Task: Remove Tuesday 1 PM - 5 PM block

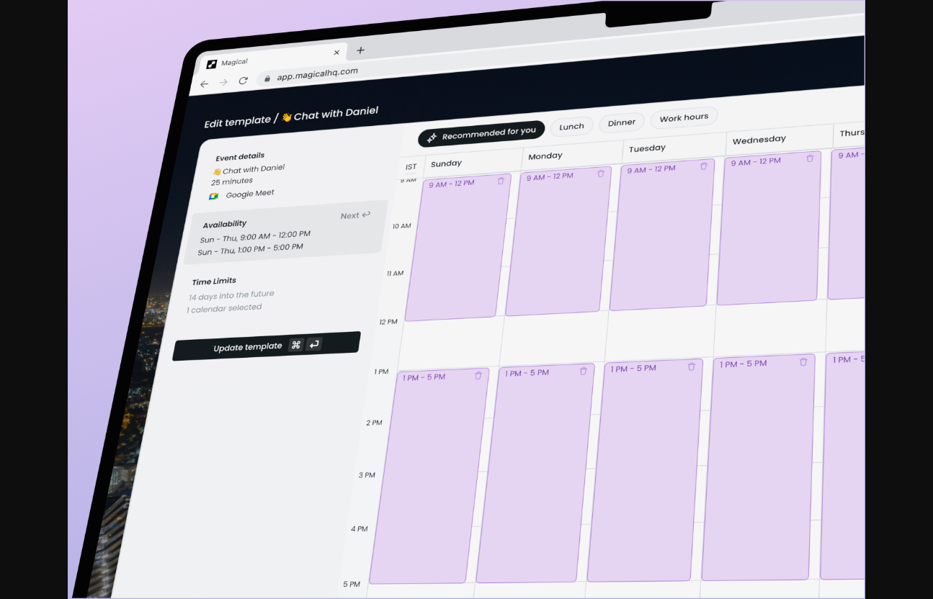Action: click(x=692, y=366)
